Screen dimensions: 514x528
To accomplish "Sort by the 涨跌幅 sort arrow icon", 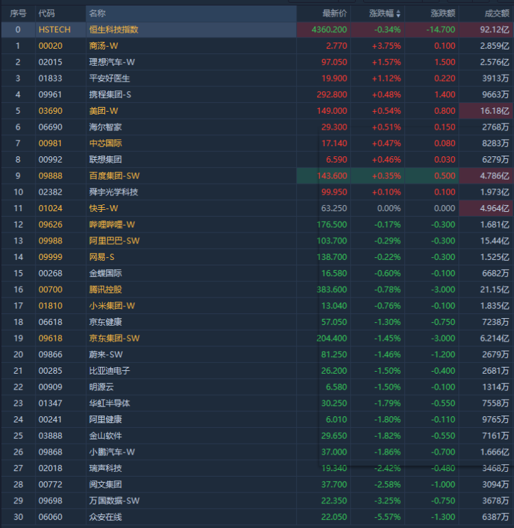I will click(398, 14).
